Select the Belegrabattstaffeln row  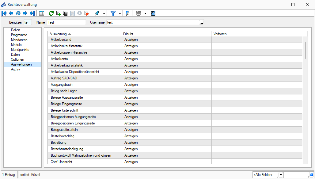[x=175, y=130]
